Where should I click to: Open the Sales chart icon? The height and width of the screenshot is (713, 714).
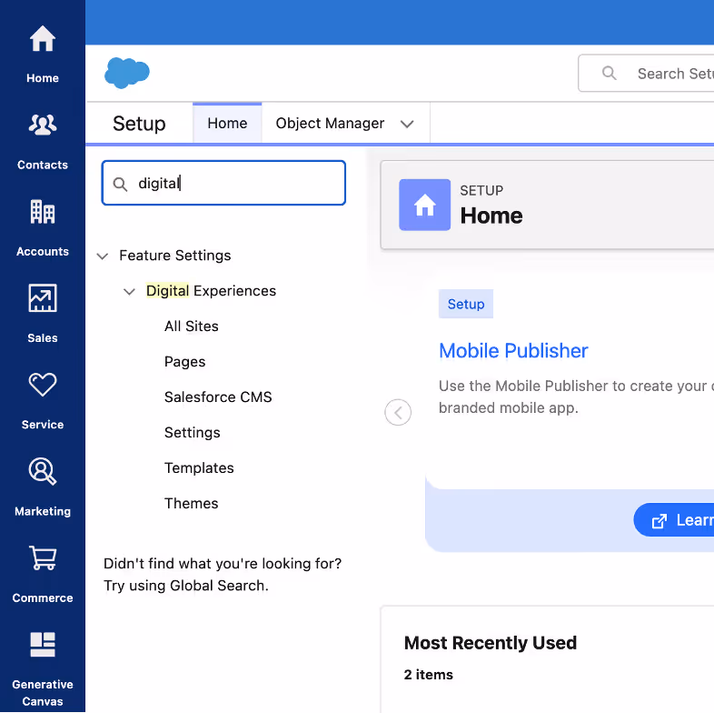[43, 298]
